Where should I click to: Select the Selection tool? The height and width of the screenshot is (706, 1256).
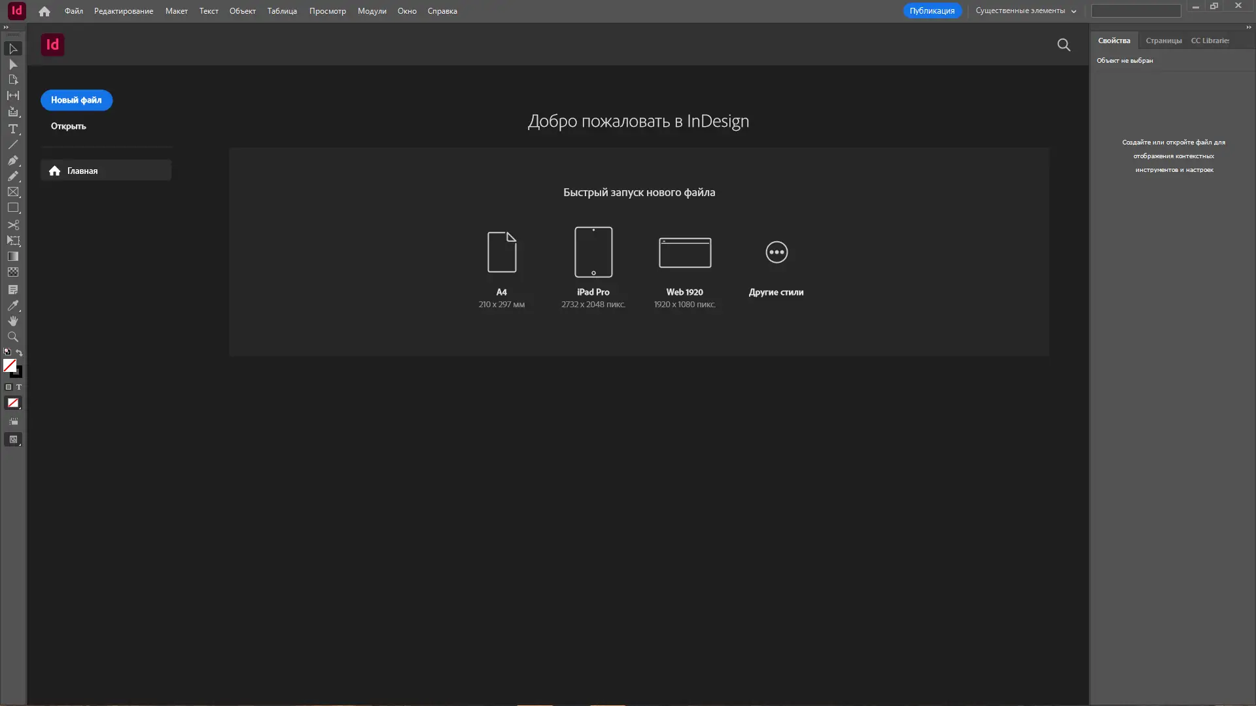(13, 49)
